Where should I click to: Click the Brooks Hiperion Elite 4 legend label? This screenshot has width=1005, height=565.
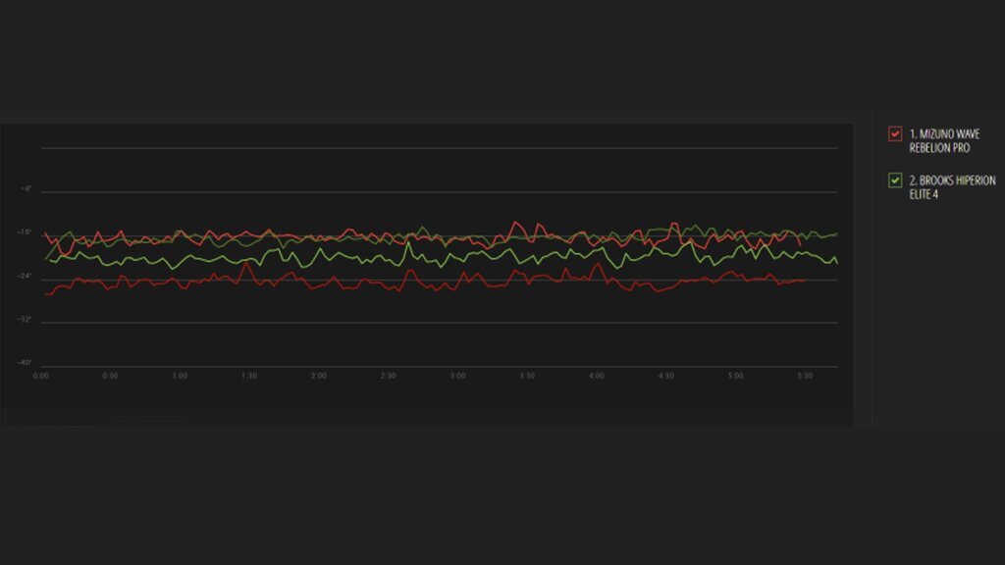coord(941,185)
